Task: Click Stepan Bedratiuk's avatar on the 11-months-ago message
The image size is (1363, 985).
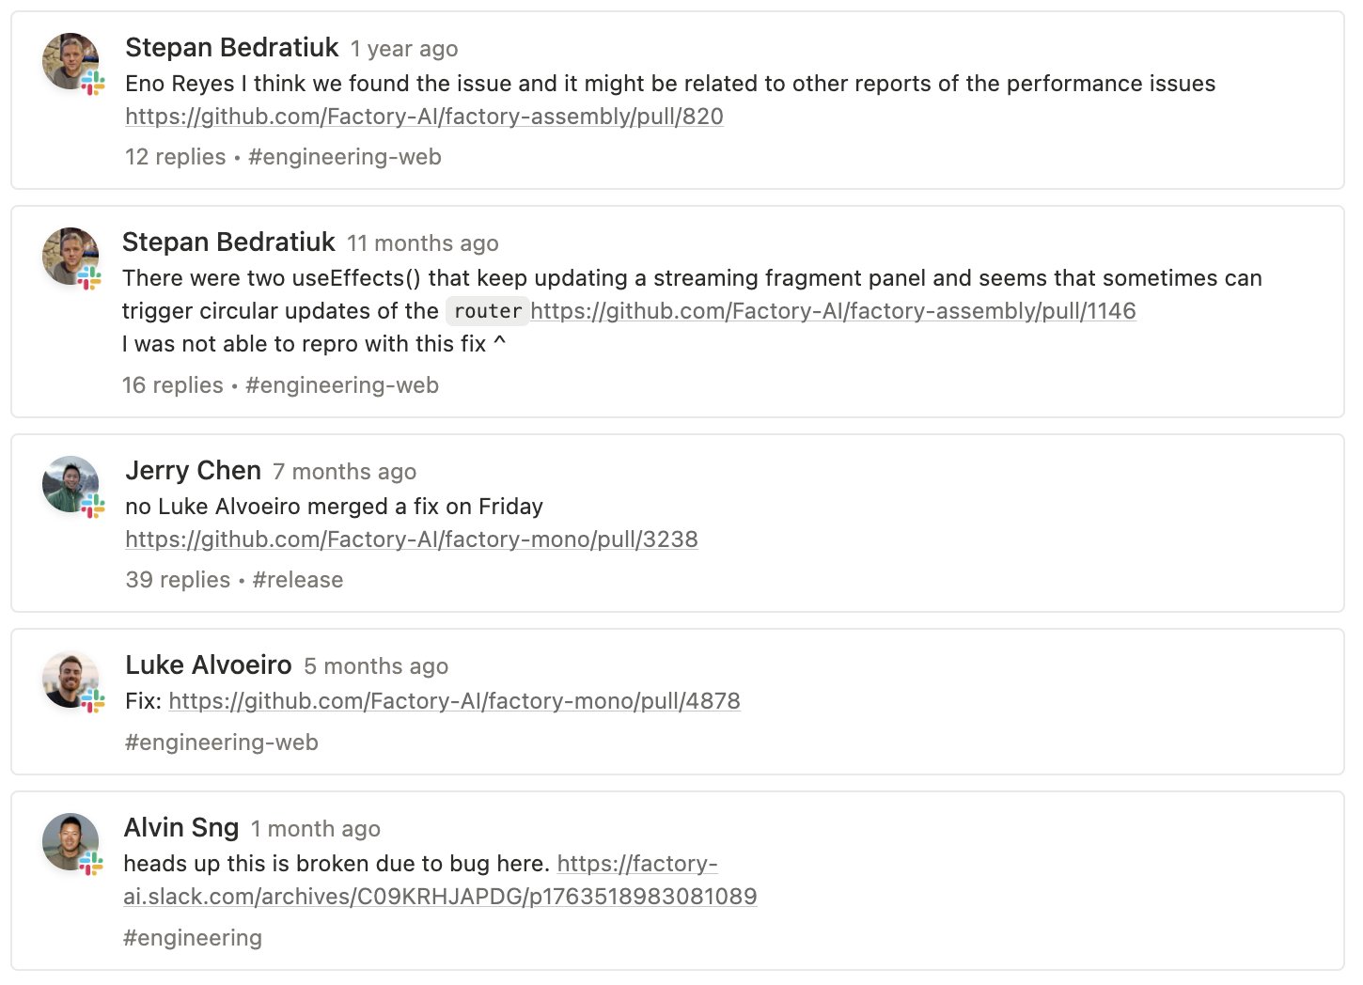Action: pyautogui.click(x=70, y=256)
